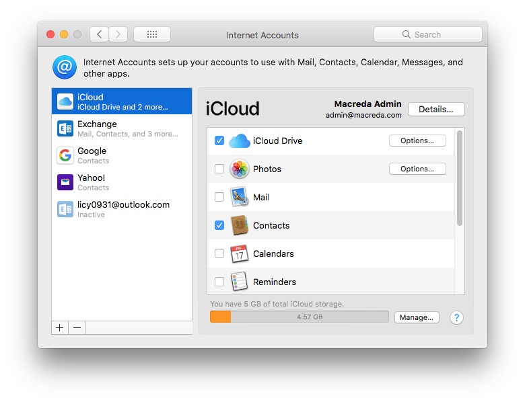525x402 pixels.
Task: Click the 4.57 GB storage bar
Action: pos(300,317)
